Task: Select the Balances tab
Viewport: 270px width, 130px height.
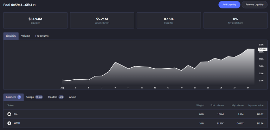Action: [x=13, y=97]
